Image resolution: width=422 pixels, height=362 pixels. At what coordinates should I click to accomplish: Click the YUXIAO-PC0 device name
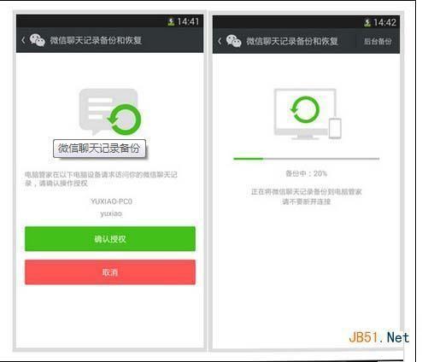coord(111,201)
